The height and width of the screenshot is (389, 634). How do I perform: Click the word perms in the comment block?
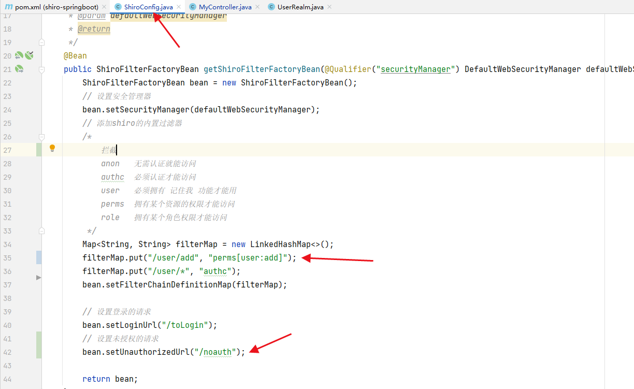(112, 204)
